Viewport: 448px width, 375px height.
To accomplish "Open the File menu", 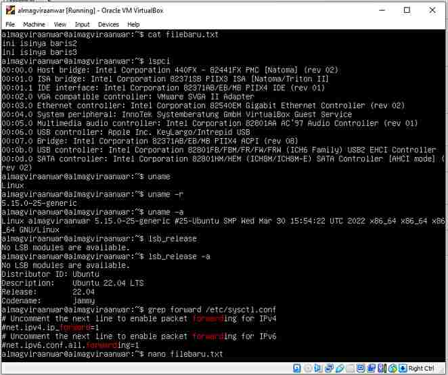I will (x=10, y=24).
